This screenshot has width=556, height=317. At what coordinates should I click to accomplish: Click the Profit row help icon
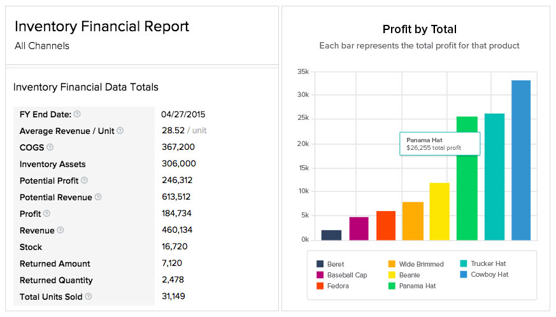tap(46, 214)
